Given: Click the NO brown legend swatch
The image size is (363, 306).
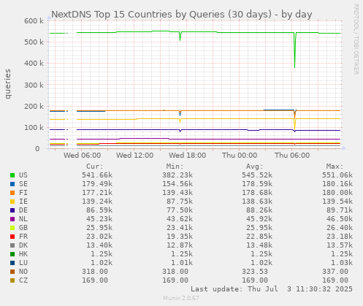Looking at the screenshot, I should [x=12, y=272].
